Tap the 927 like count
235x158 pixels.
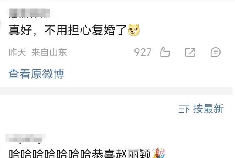pos(143,52)
